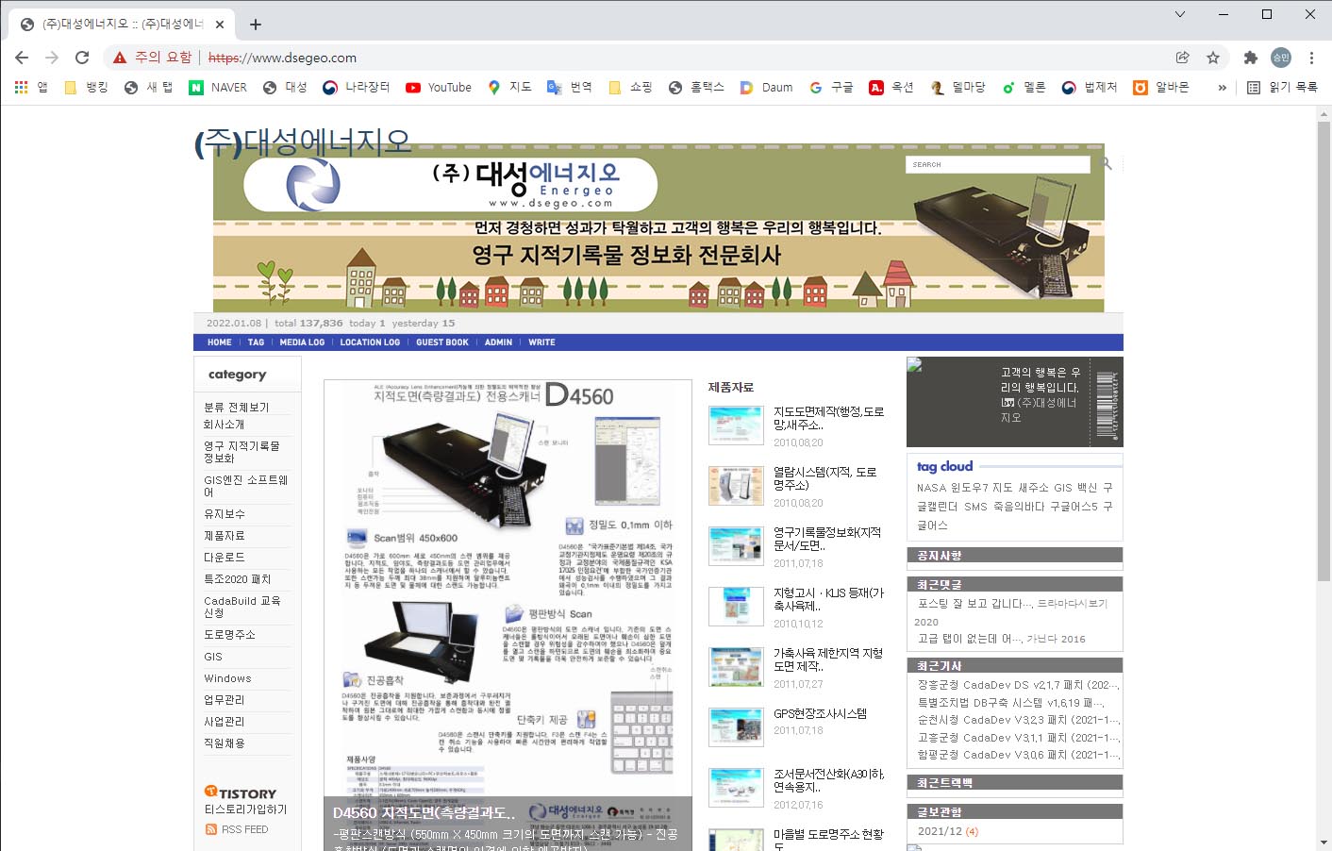Open the 뱅킹 bookmark folder

coord(86,87)
